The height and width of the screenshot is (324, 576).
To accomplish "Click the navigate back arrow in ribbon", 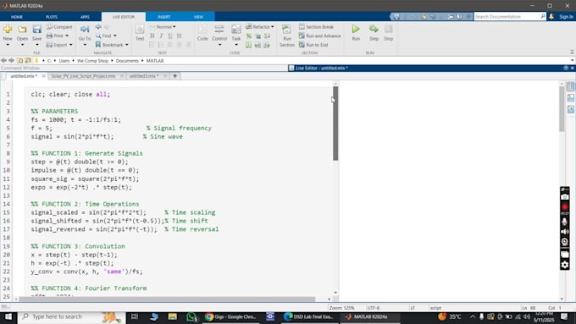I will coord(98,27).
